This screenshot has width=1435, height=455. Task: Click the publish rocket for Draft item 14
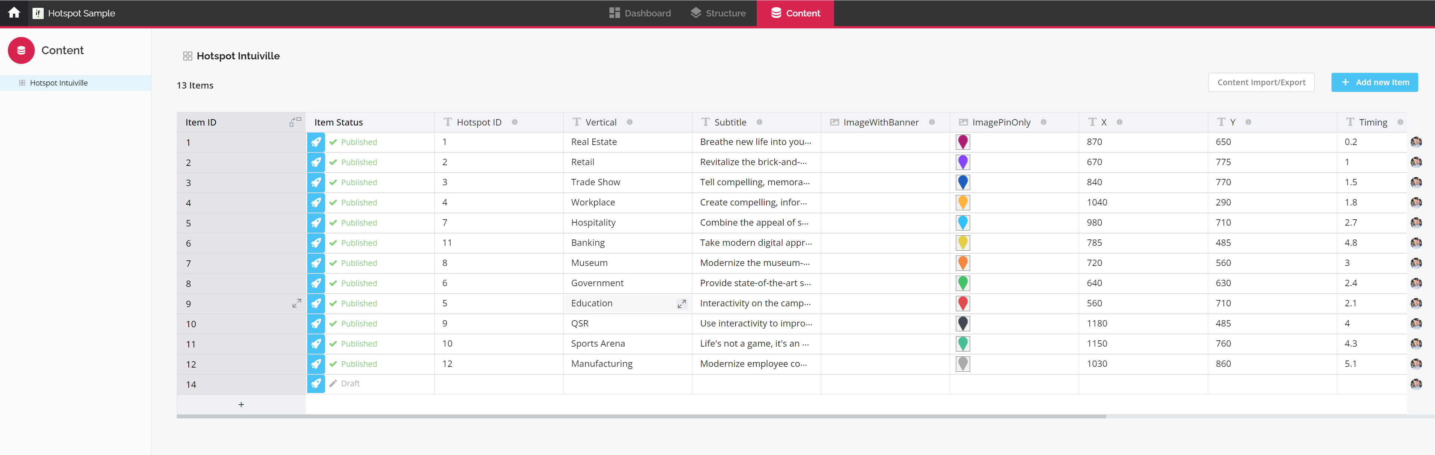pos(316,384)
